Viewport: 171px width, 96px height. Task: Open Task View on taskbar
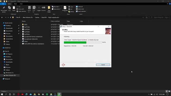14,94
